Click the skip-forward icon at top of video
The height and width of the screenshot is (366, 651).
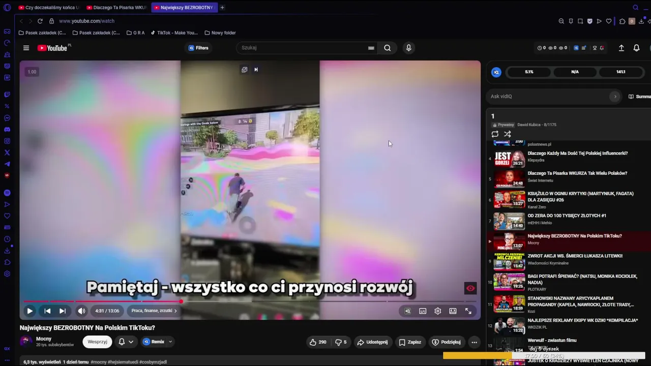coord(256,70)
